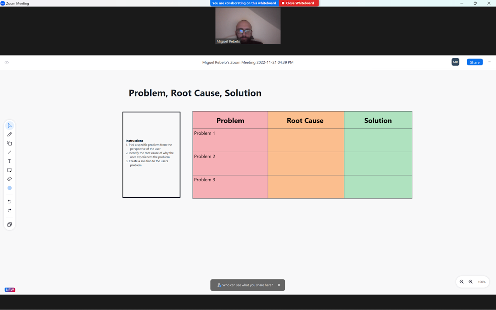Click the MR profile avatar
Viewport: 496px width, 310px height.
[x=455, y=62]
